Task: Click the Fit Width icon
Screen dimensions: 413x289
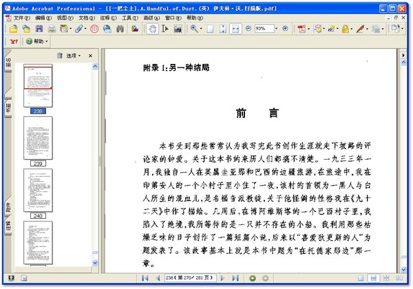Action: [235, 29]
